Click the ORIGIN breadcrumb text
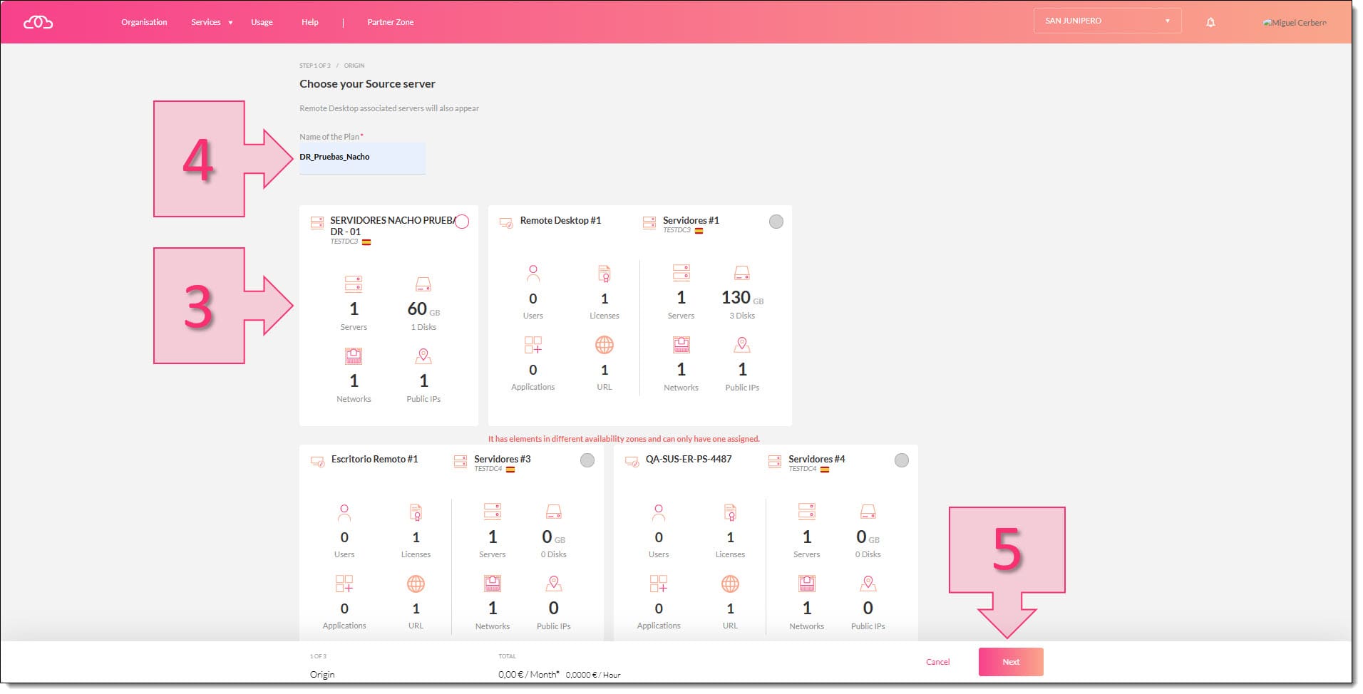1363x694 pixels. [354, 66]
